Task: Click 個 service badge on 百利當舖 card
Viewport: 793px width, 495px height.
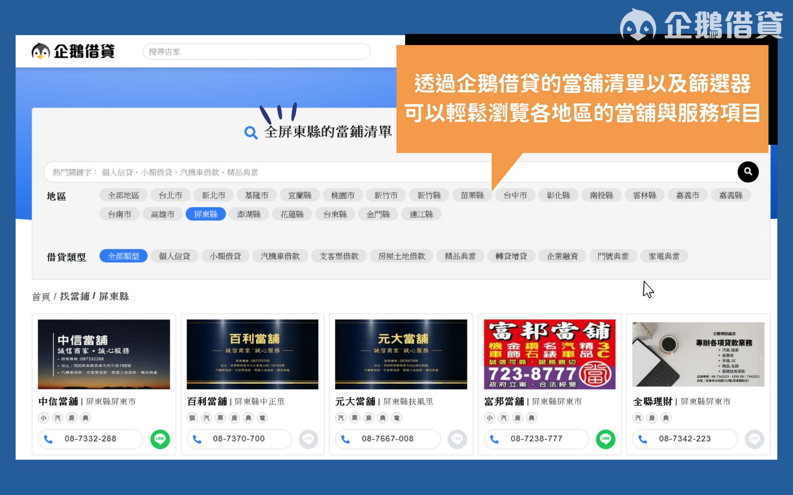Action: (192, 418)
